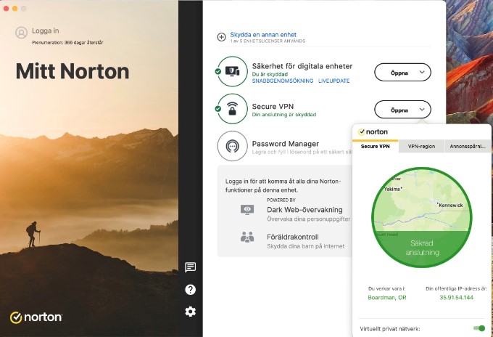Image resolution: width=493 pixels, height=337 pixels.
Task: Click the Prenumeration days remaining text
Action: coord(67,42)
